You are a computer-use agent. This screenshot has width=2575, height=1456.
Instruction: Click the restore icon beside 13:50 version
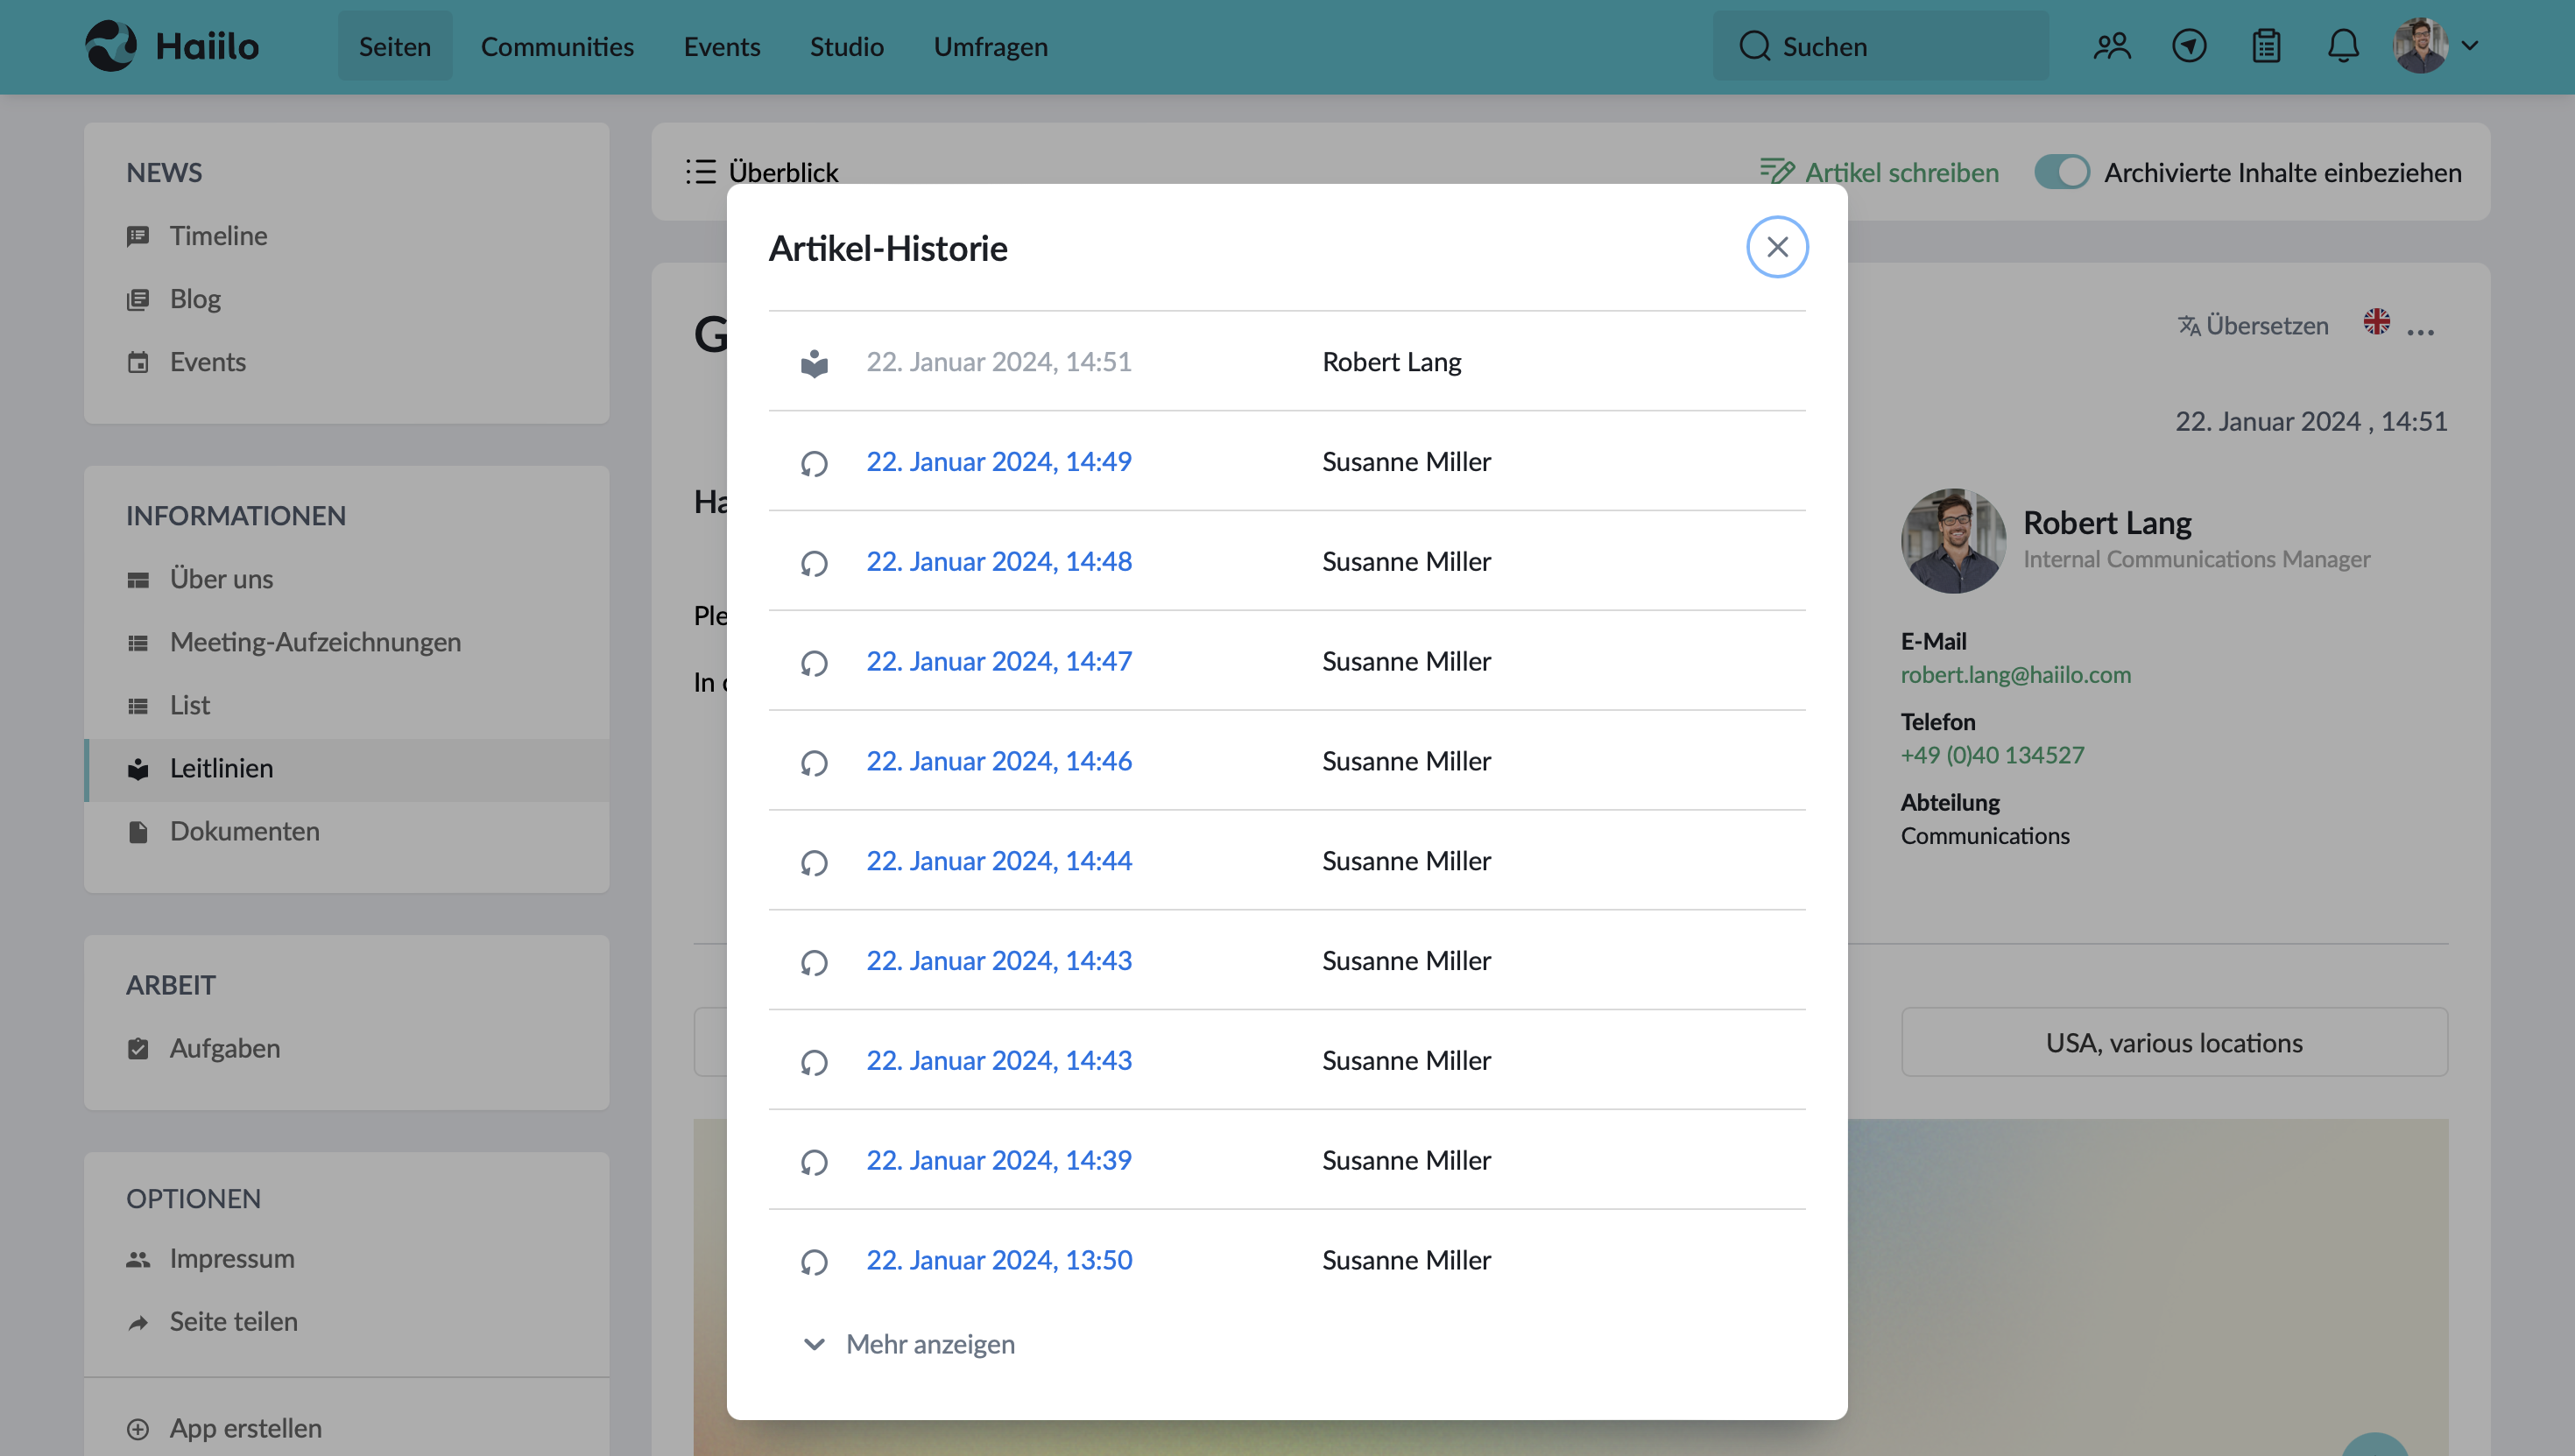(815, 1261)
